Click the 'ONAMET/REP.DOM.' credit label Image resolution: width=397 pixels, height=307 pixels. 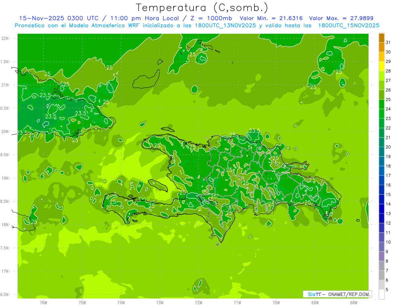(349, 294)
